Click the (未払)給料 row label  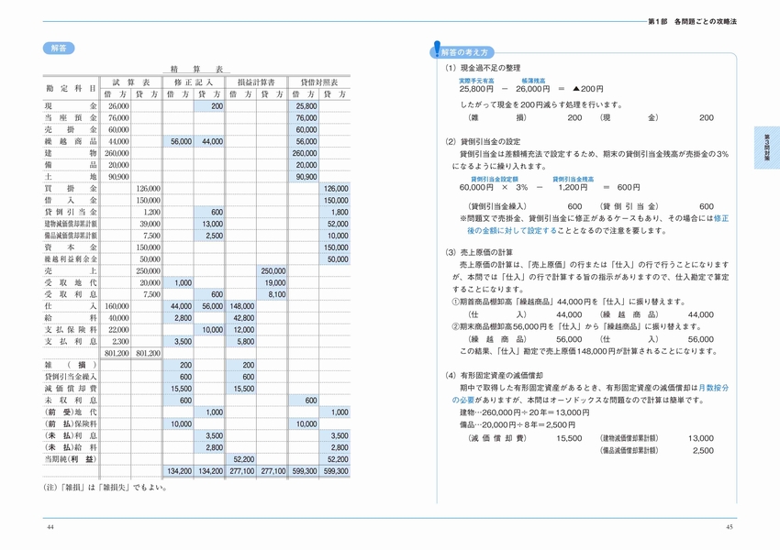[x=72, y=447]
